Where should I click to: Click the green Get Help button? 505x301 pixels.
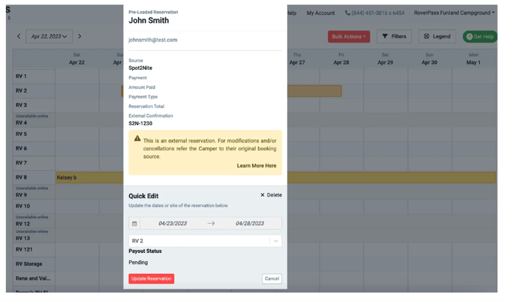click(480, 37)
